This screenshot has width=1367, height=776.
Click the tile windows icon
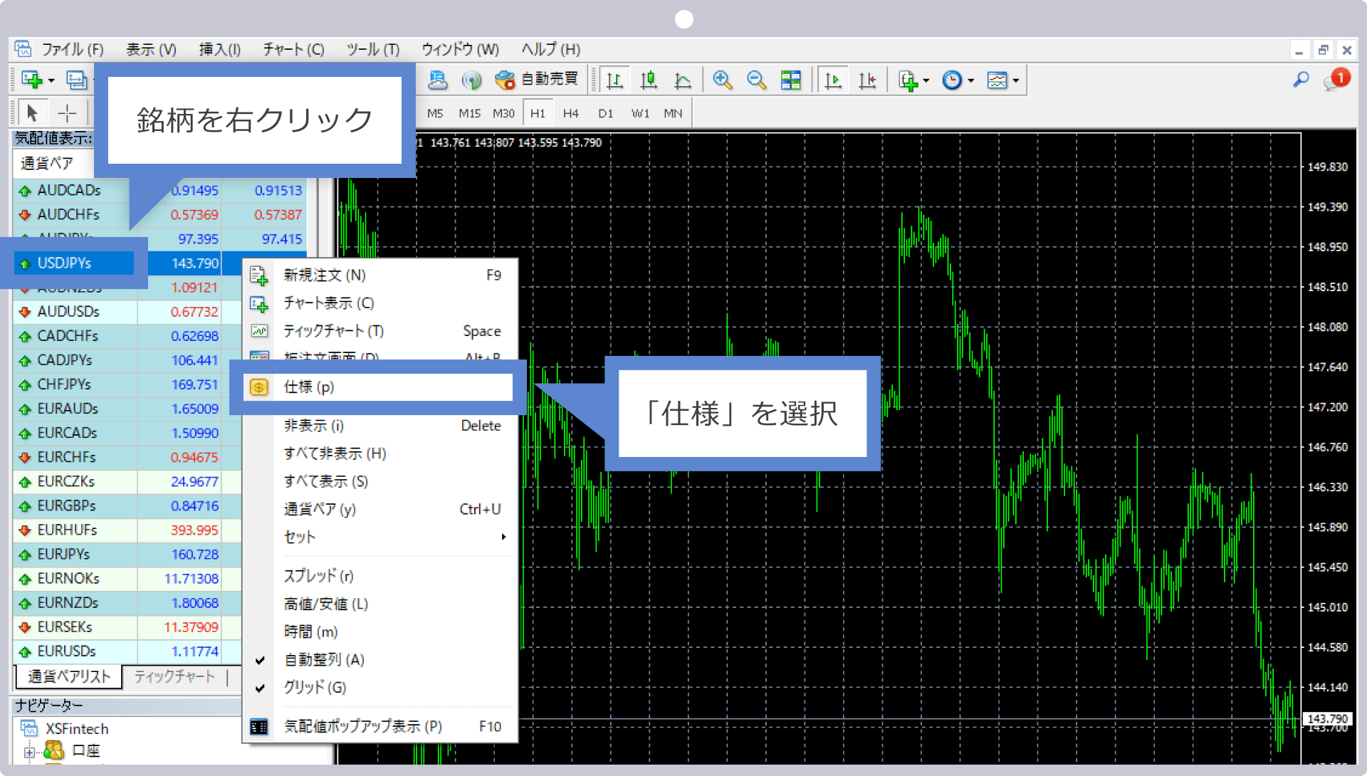point(790,80)
